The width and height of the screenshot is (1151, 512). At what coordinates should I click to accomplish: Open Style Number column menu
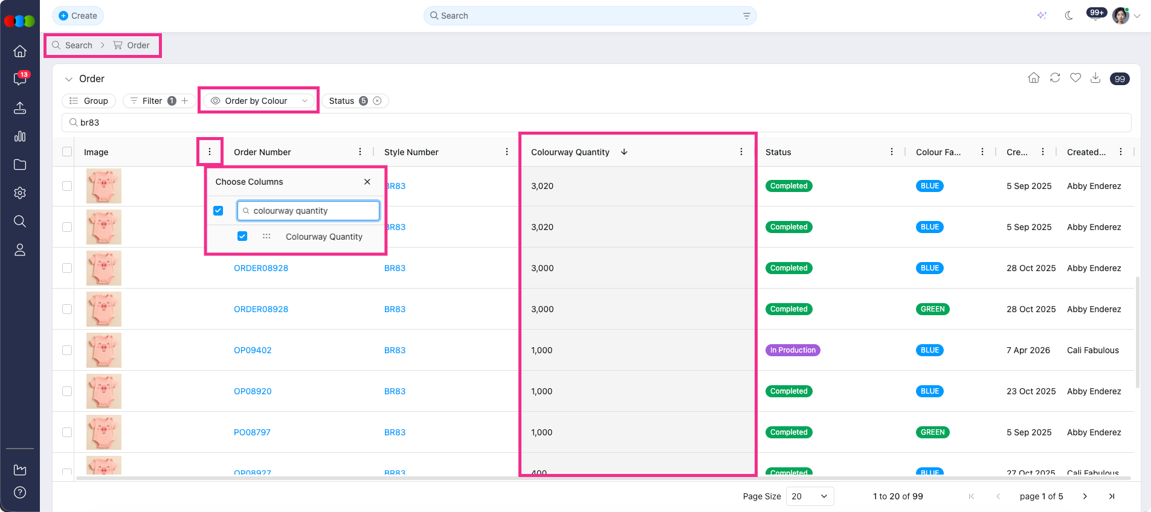pyautogui.click(x=507, y=152)
